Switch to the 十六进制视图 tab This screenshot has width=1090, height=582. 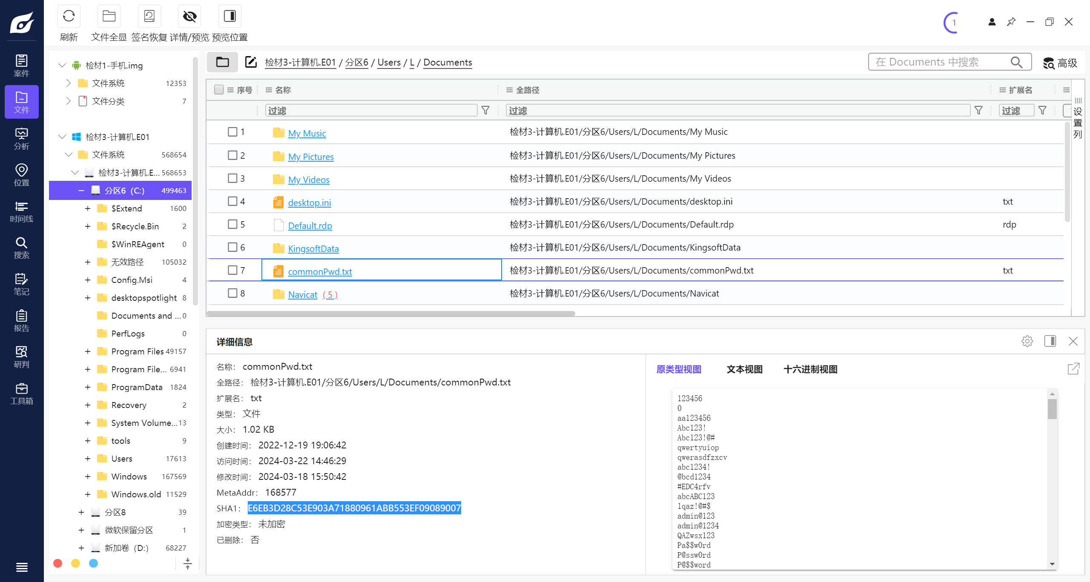pos(810,369)
